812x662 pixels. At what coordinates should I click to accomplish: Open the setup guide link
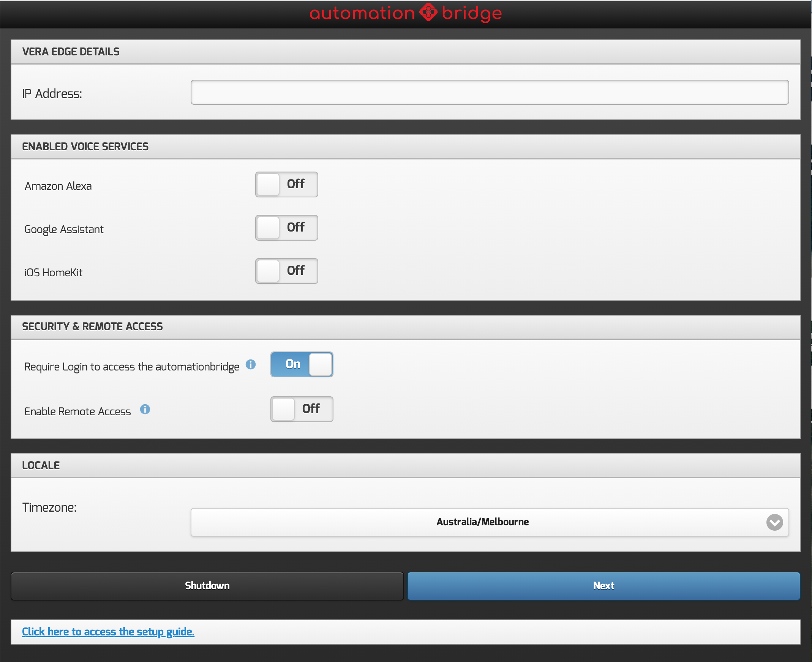[x=108, y=632]
